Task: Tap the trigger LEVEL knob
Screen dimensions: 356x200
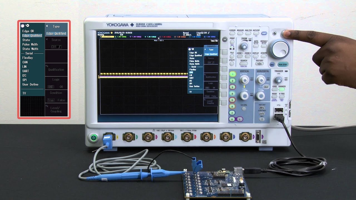Action: (x=278, y=80)
